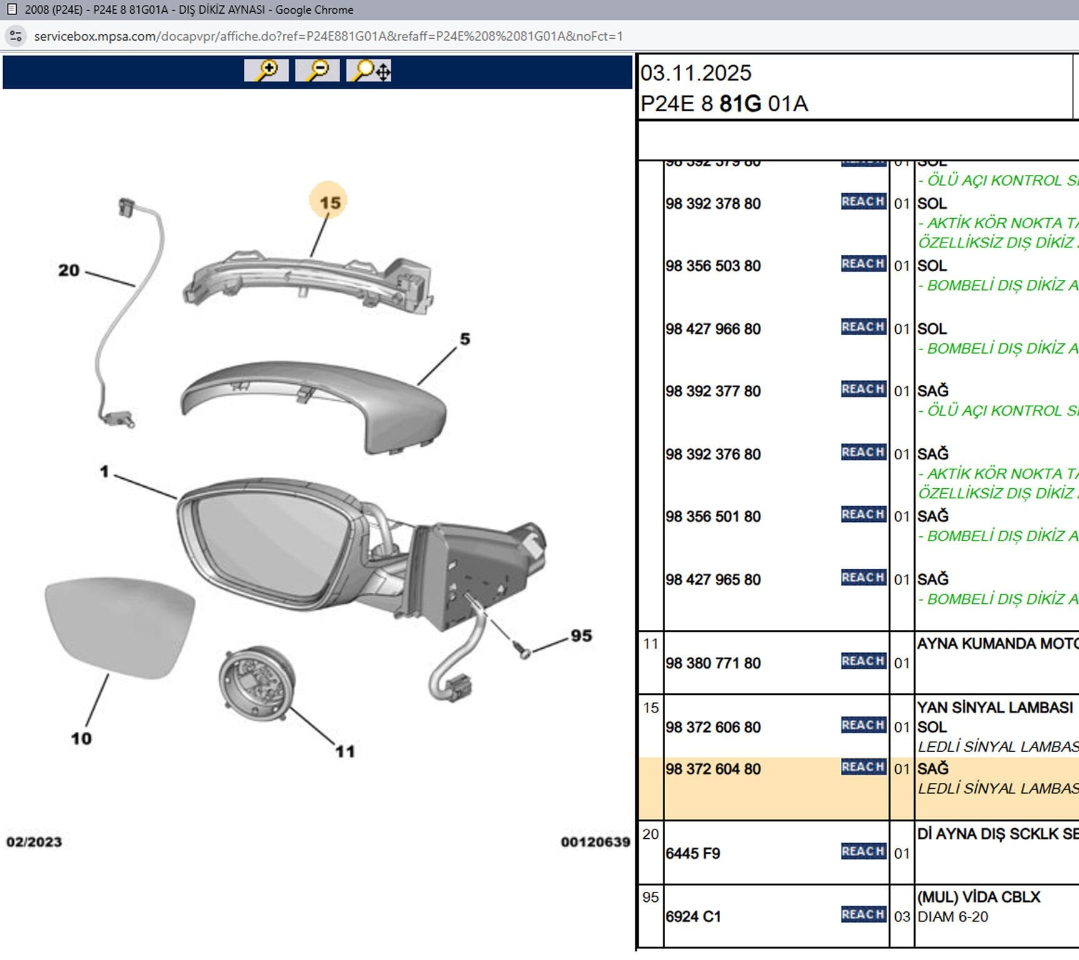This screenshot has height=960, width=1079.
Task: Select part number 98 356 503 80
Action: tap(713, 266)
